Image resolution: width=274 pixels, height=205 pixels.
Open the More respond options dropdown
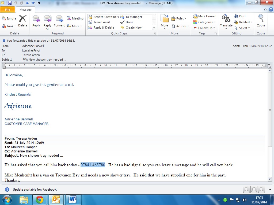click(74, 26)
